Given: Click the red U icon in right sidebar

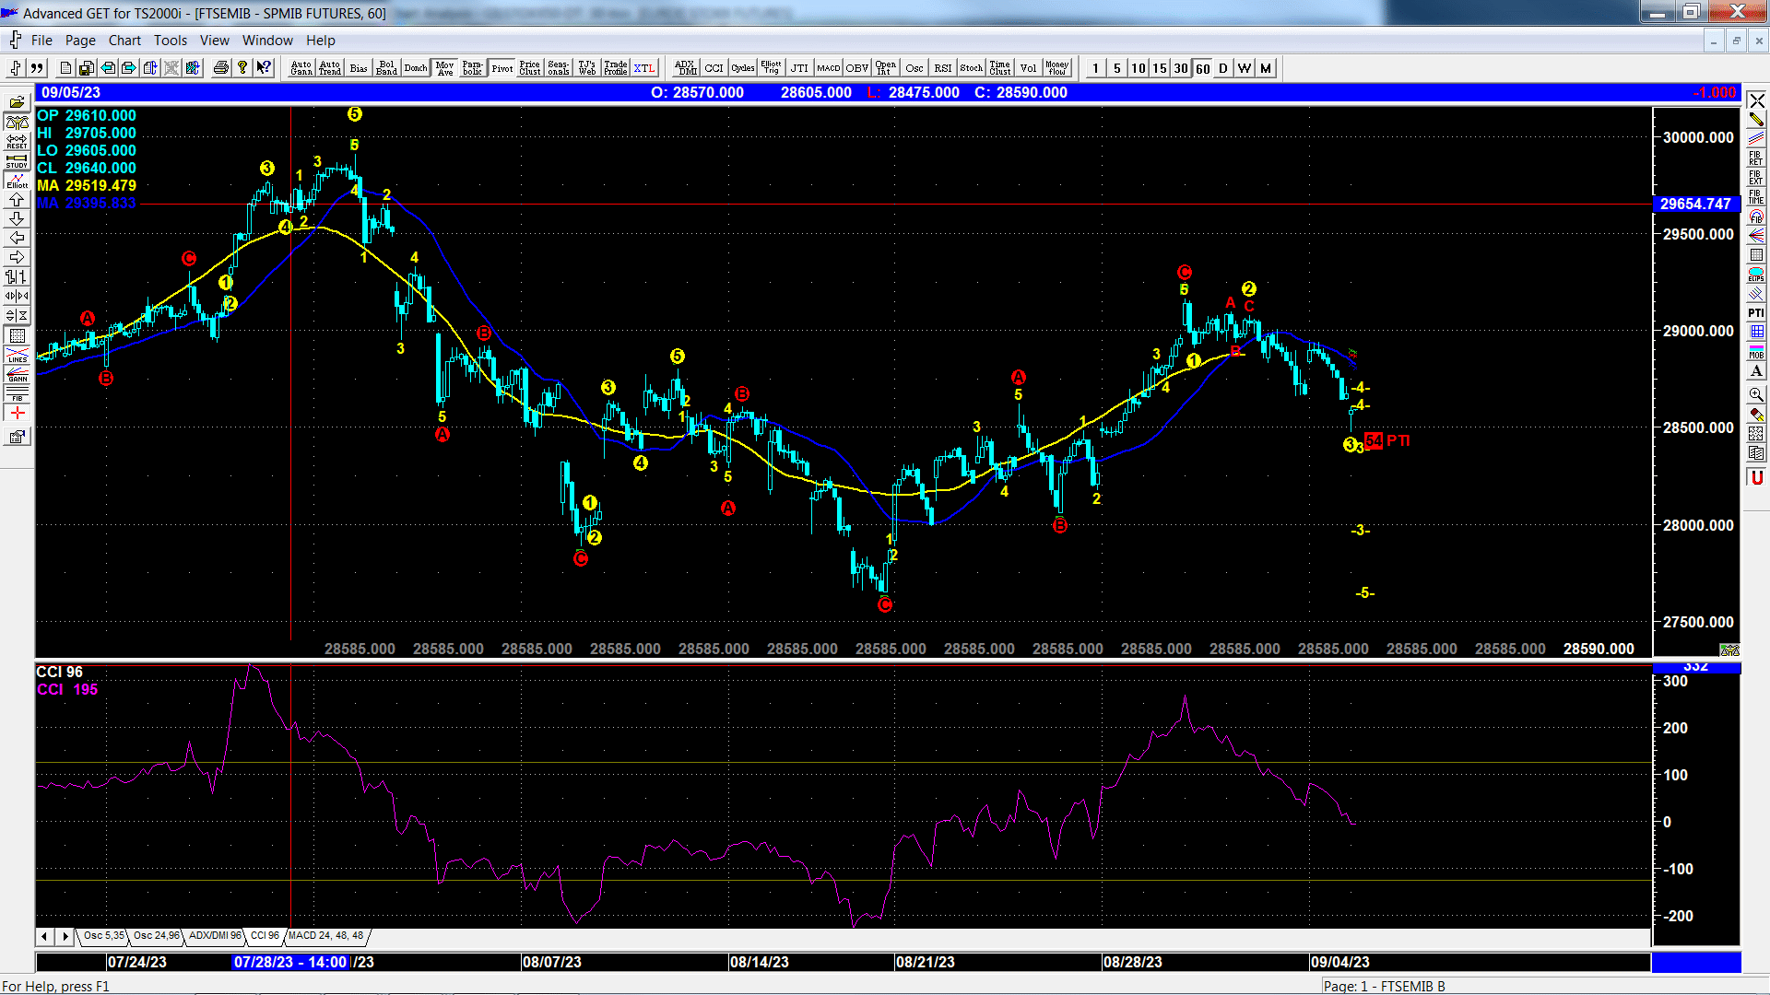Looking at the screenshot, I should pos(1756,477).
